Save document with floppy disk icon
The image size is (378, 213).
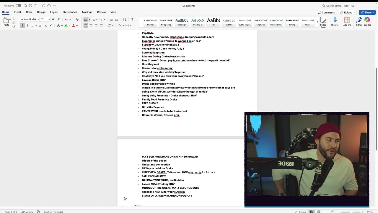[x=30, y=6]
